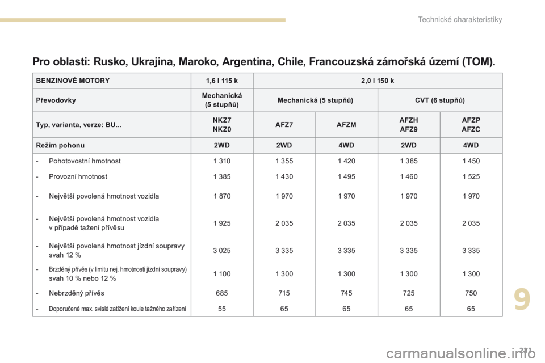Select the value '715'
Viewport: 545px width, 363px height.
coord(284,293)
